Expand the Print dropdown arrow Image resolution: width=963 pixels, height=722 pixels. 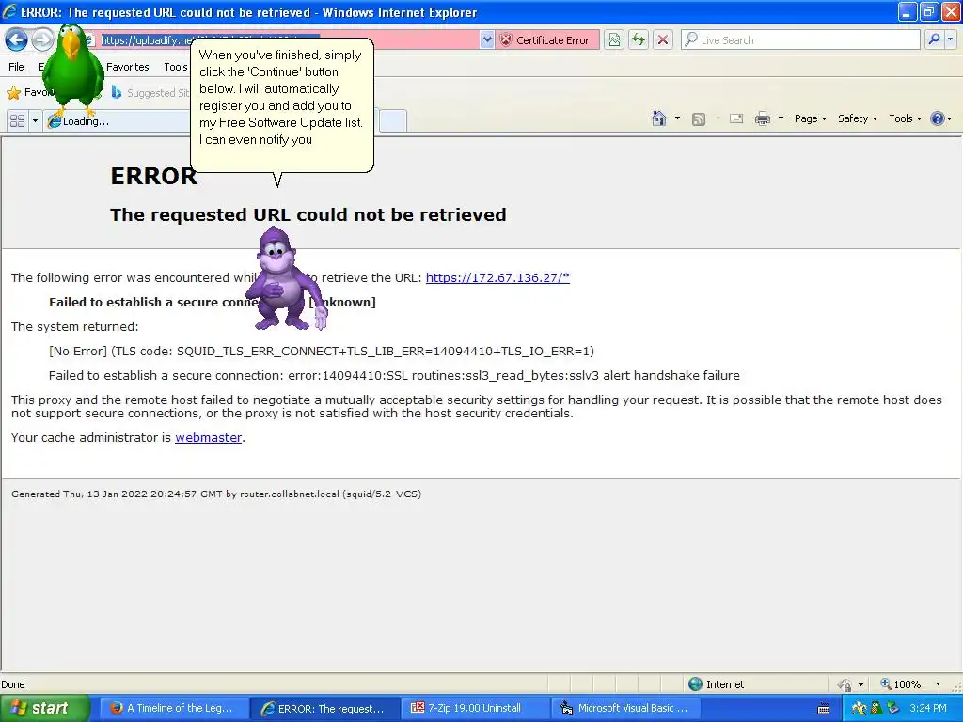[781, 118]
